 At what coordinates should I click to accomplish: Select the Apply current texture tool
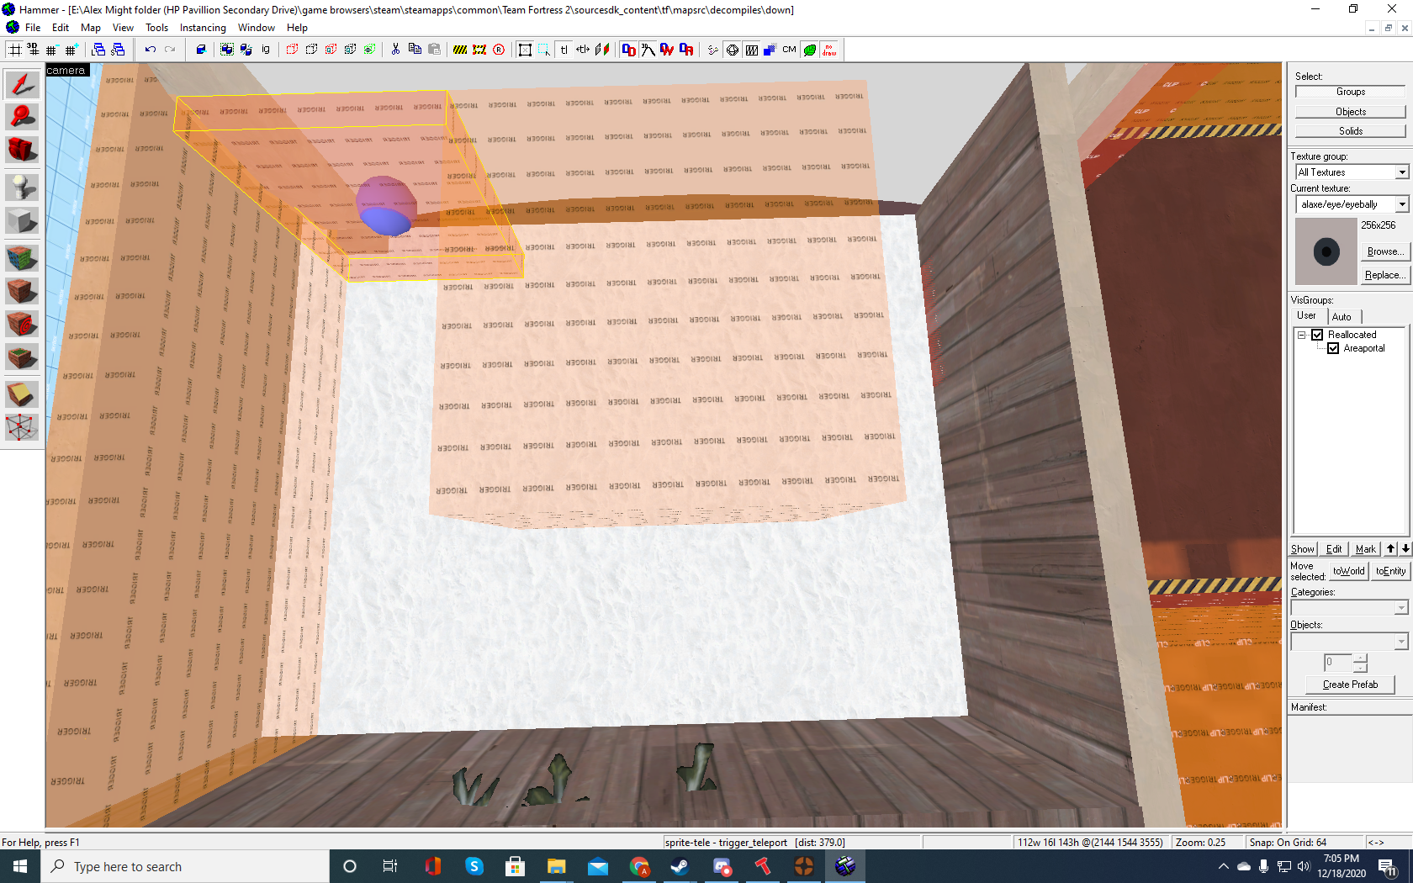(x=22, y=291)
